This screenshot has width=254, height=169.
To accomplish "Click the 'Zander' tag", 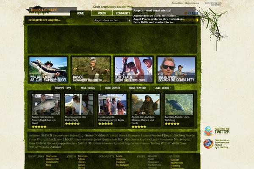I will click(x=56, y=147).
